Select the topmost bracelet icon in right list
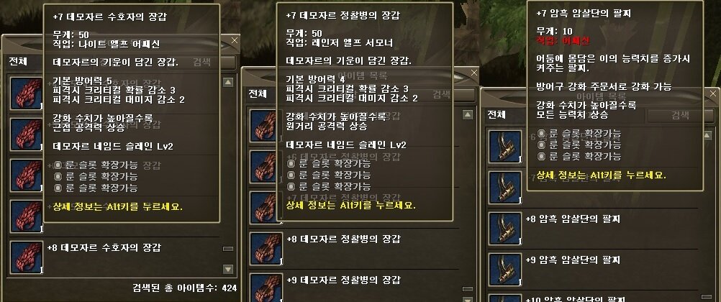 (x=505, y=147)
